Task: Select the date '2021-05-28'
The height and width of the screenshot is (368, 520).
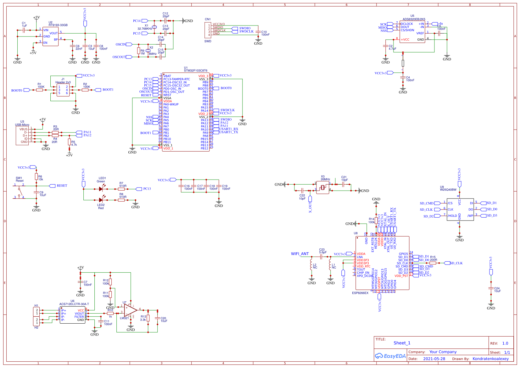Action: pos(434,359)
